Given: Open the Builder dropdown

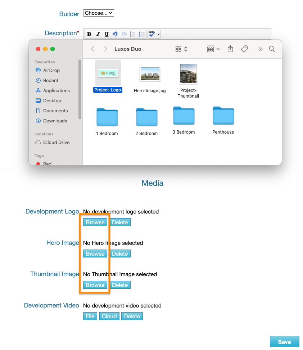Looking at the screenshot, I should [99, 13].
